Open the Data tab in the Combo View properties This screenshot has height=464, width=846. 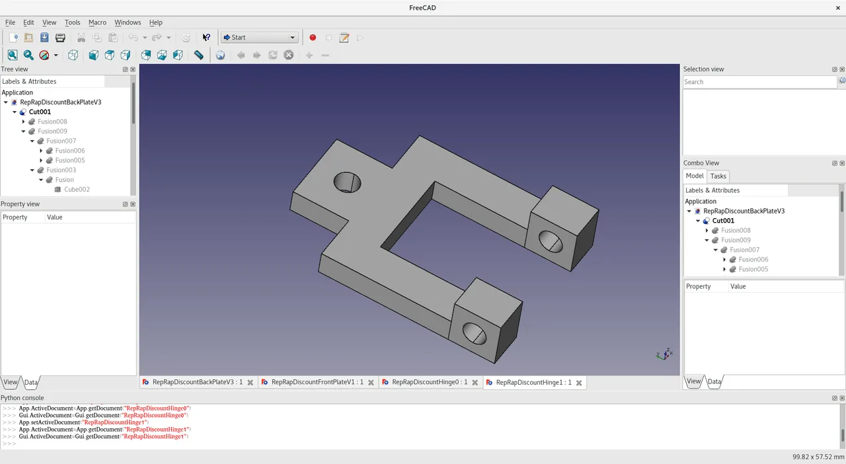click(714, 381)
